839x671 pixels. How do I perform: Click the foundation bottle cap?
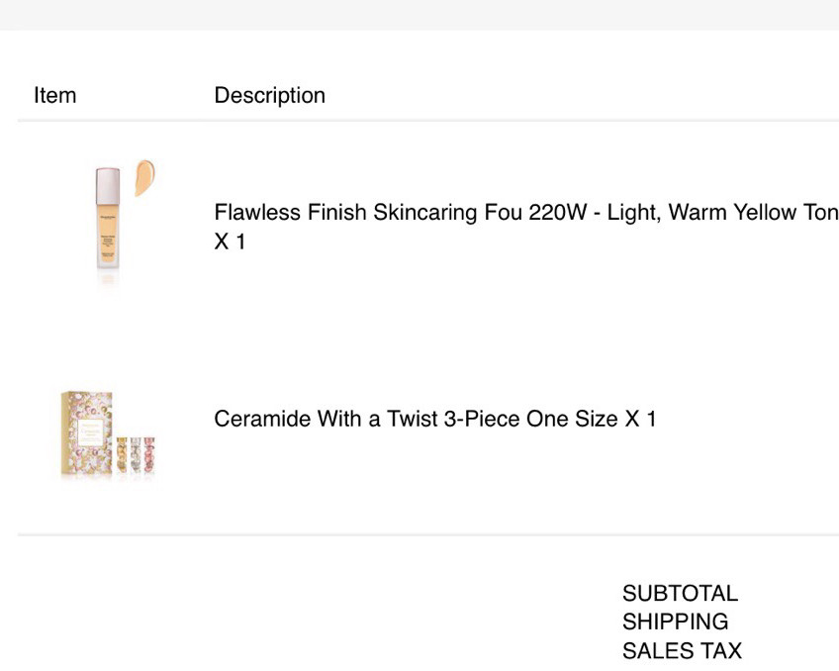[108, 186]
